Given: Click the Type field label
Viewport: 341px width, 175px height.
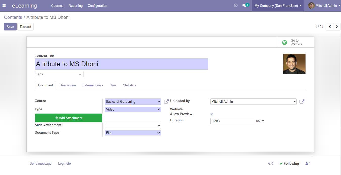Looking at the screenshot, I should 38,109.
